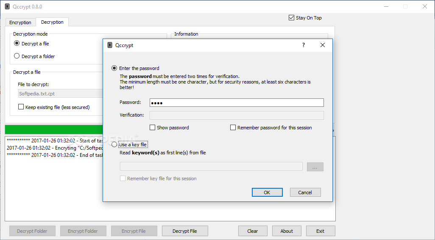Close the Qccrypt password dialog
435x240 pixels.
[322, 45]
